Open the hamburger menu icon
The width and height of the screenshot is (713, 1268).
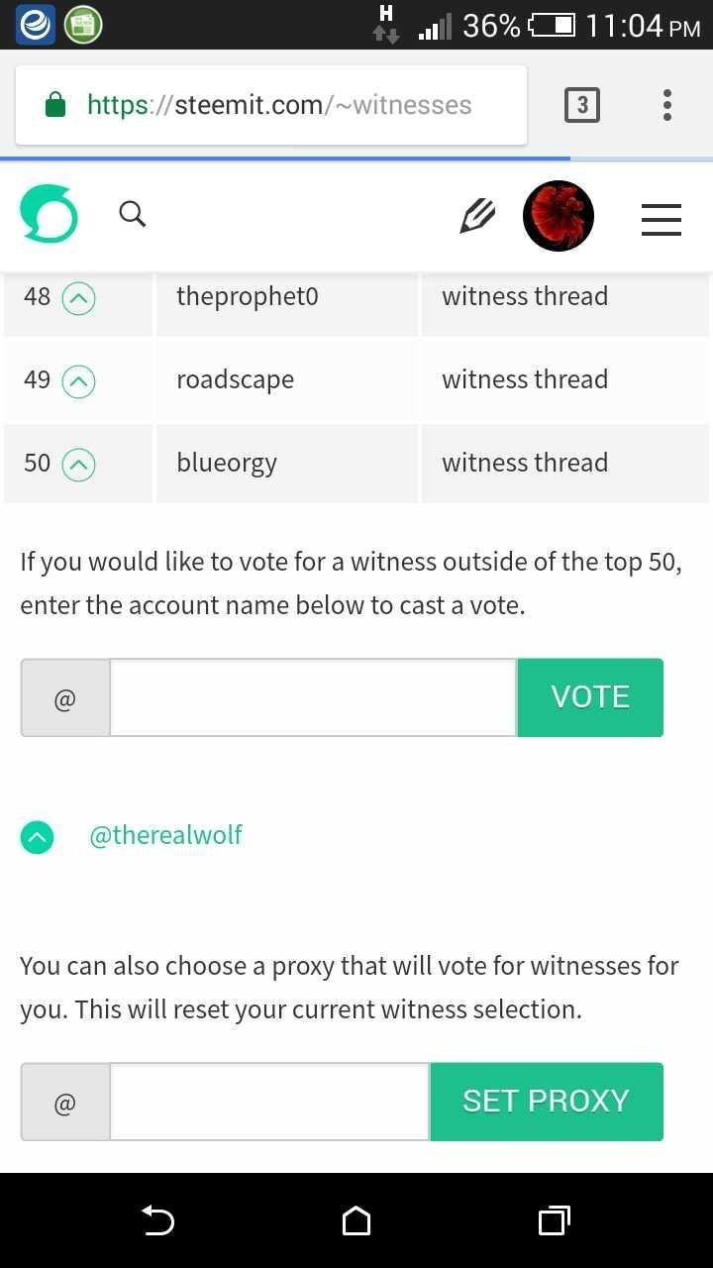(662, 219)
